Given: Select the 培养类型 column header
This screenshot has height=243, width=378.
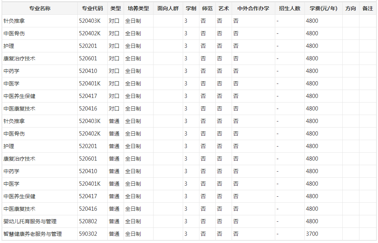Looking at the screenshot, I should (x=138, y=8).
